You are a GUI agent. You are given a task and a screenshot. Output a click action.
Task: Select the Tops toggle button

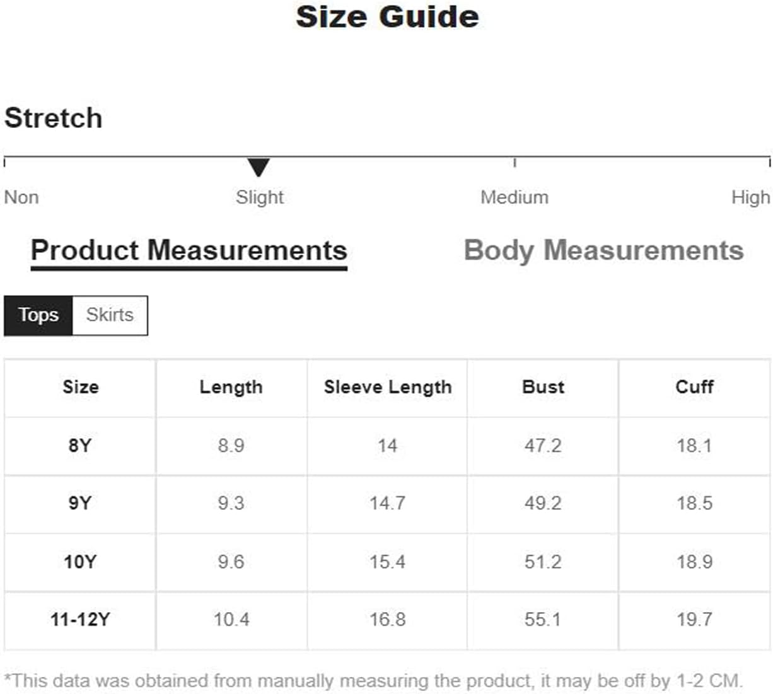click(x=38, y=315)
